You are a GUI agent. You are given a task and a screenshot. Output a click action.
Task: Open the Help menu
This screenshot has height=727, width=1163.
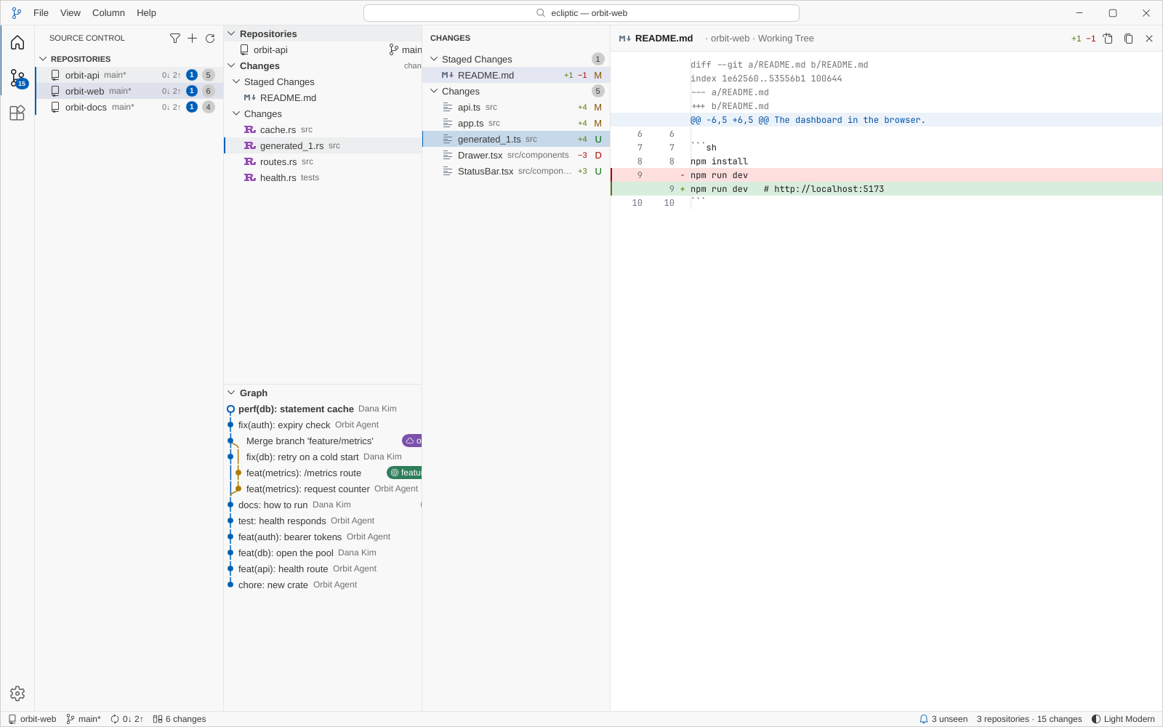point(146,13)
